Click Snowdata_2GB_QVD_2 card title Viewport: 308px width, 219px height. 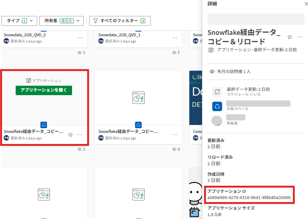pos(25,35)
